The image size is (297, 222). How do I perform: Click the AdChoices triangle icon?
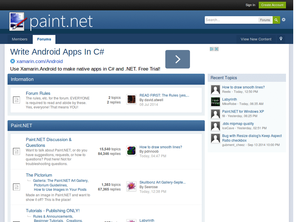(x=212, y=49)
